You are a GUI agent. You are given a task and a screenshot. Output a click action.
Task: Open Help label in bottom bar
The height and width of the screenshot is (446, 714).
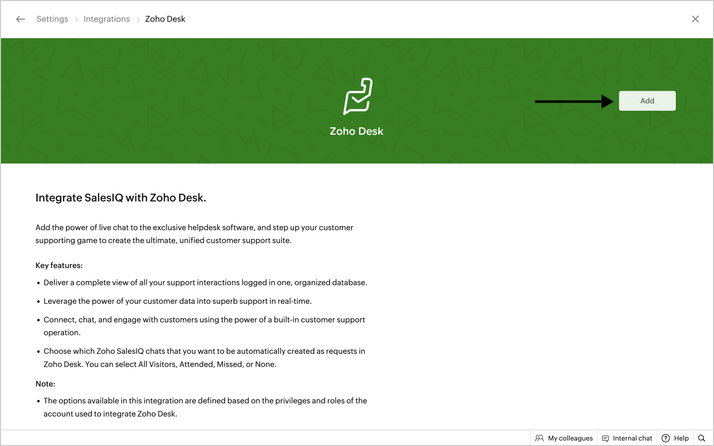[x=681, y=438]
